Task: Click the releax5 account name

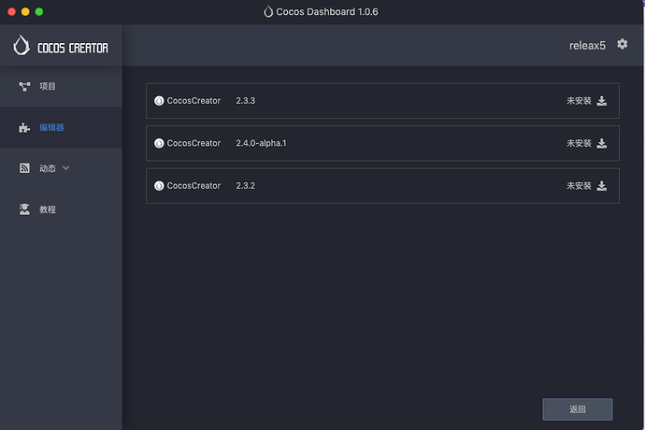Action: [x=587, y=45]
